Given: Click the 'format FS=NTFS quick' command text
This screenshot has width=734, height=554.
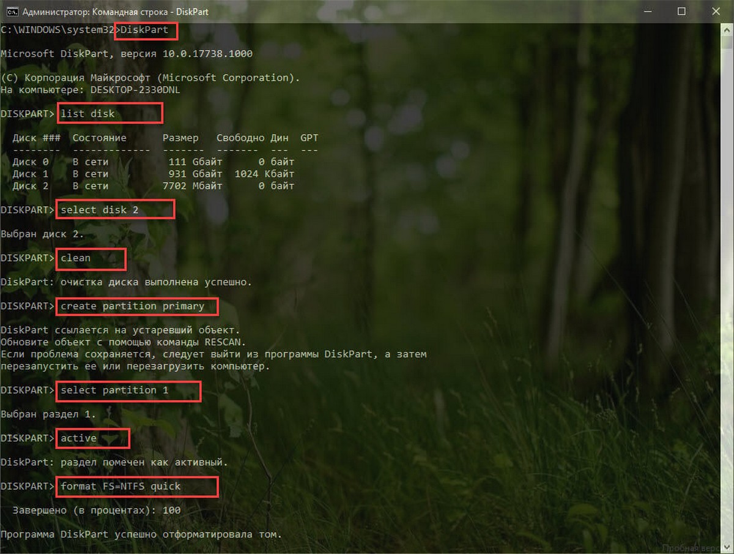Looking at the screenshot, I should 120,486.
